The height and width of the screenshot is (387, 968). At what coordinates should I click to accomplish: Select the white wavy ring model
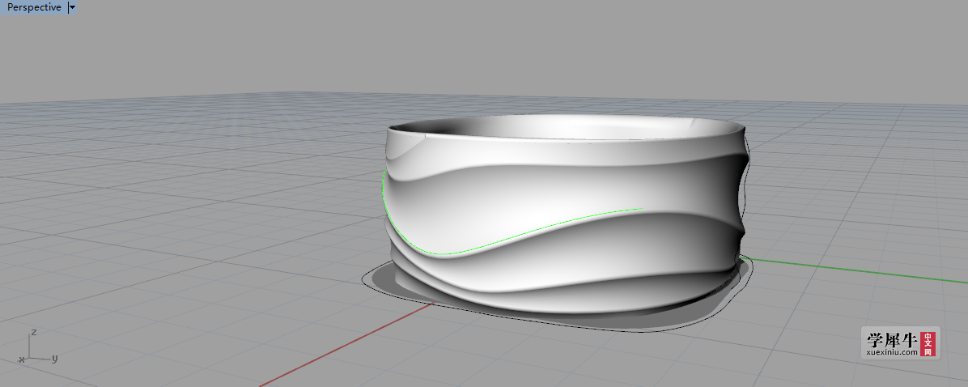point(565,213)
